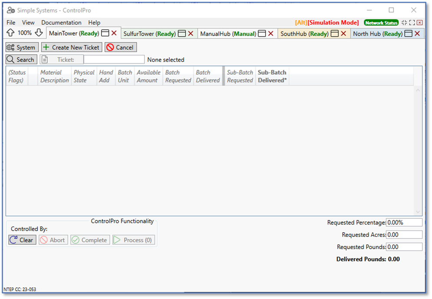Screen dimensions: 432x299
Task: Click Create New Ticket button
Action: pyautogui.click(x=72, y=47)
